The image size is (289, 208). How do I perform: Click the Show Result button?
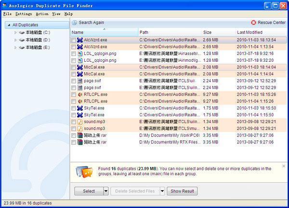(x=182, y=191)
